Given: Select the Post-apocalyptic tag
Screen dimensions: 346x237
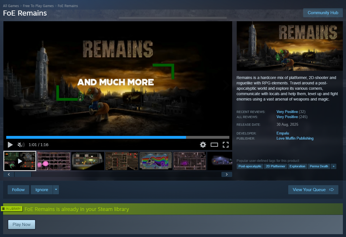Looking at the screenshot, I should click(250, 166).
